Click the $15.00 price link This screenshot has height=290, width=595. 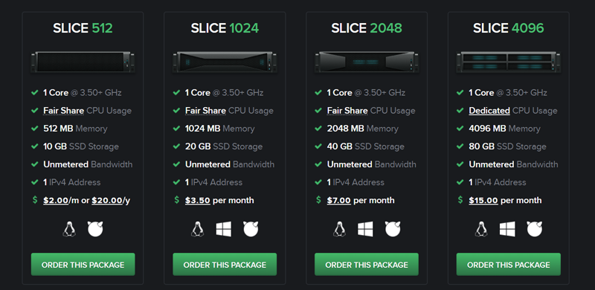pos(483,201)
